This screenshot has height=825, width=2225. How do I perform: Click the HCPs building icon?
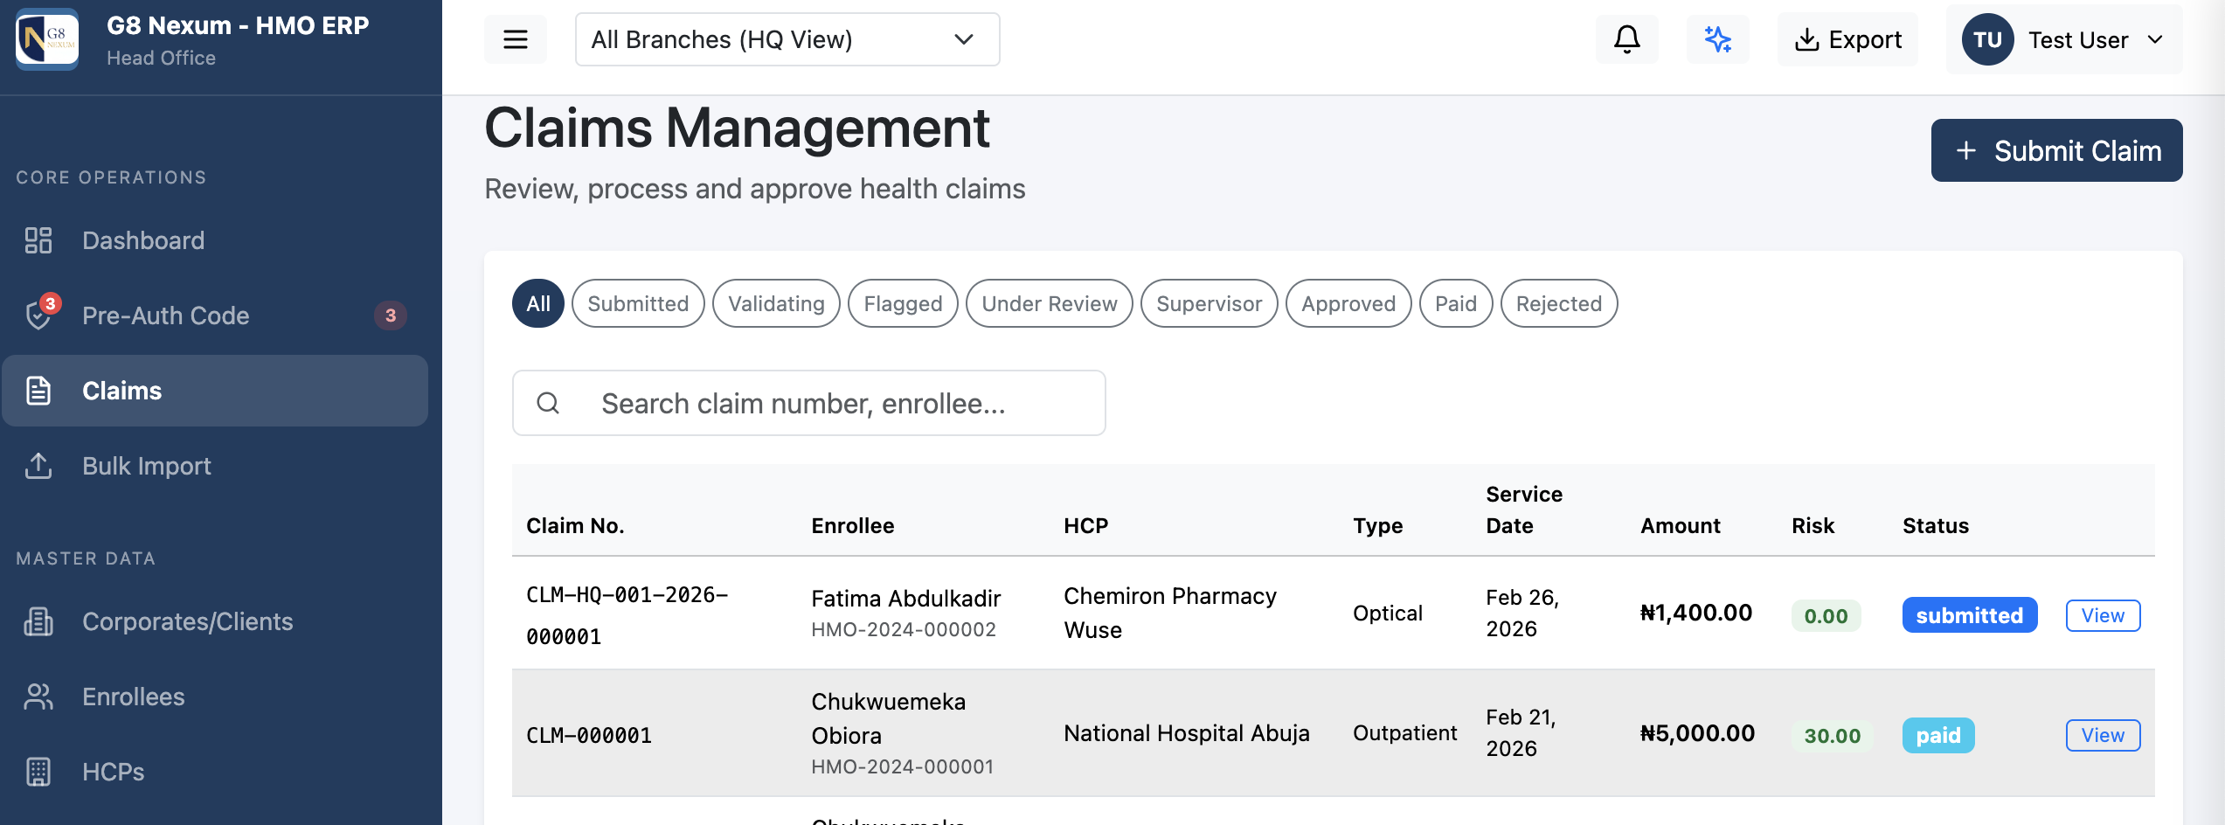click(x=38, y=772)
